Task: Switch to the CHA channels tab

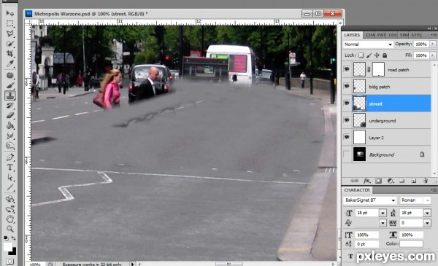Action: pos(370,35)
